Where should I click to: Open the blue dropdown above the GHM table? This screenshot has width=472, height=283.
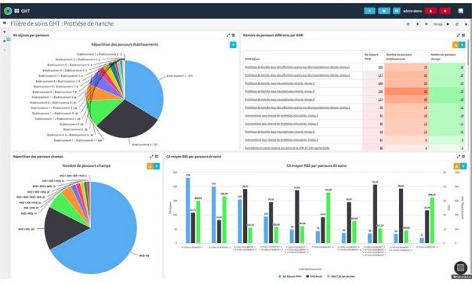tap(462, 45)
